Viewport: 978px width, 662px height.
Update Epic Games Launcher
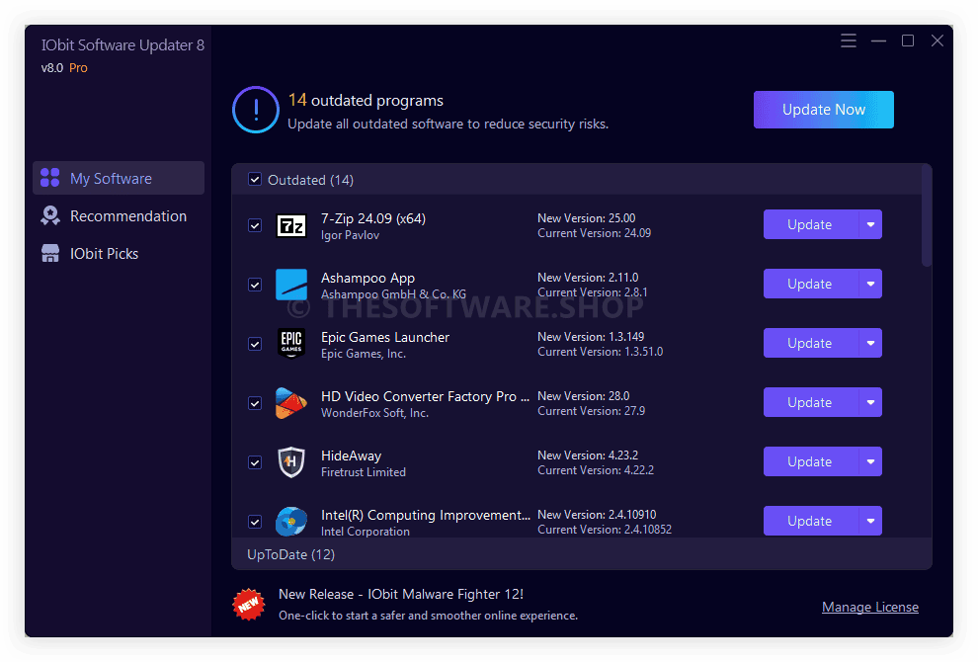(x=811, y=343)
